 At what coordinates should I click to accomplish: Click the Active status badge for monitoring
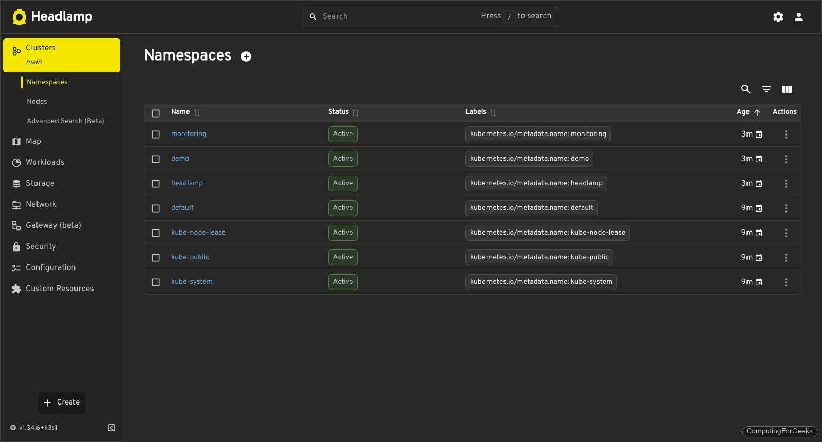[x=343, y=134]
